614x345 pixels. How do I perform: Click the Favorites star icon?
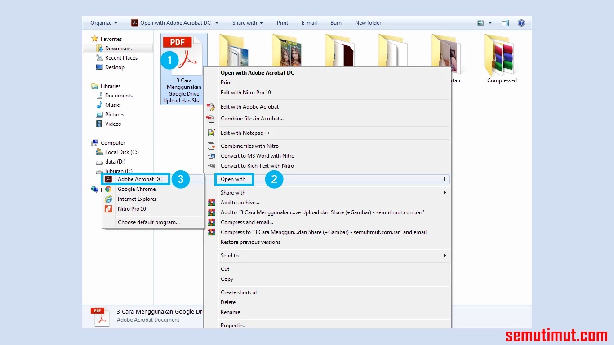coord(94,39)
